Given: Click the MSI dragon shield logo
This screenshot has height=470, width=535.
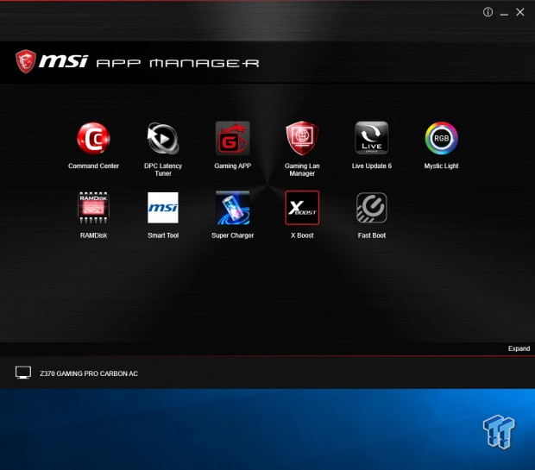Looking at the screenshot, I should 26,61.
